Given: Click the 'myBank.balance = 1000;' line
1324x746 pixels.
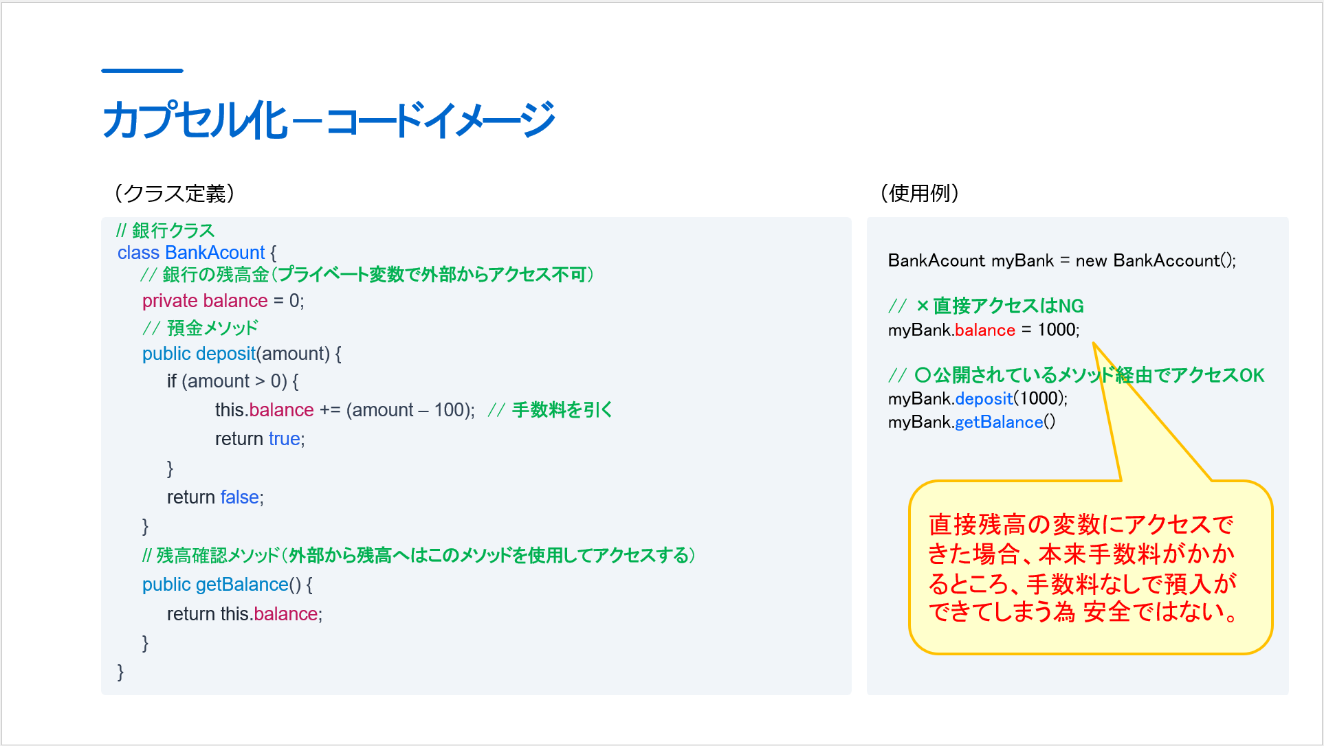Looking at the screenshot, I should tap(983, 330).
